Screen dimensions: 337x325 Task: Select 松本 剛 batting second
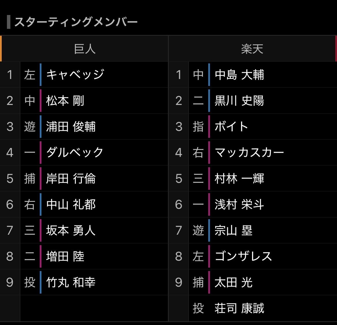[x=65, y=101]
